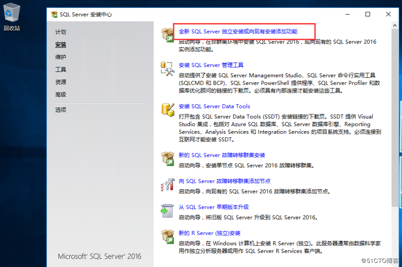Click the vertical scrollbar thumb in the content pane
402x267 pixels.
coord(395,118)
